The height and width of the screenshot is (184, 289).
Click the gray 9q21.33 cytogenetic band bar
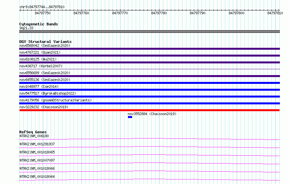[149, 32]
